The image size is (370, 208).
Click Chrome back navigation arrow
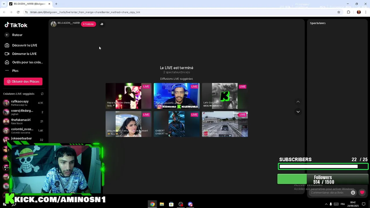click(4, 12)
